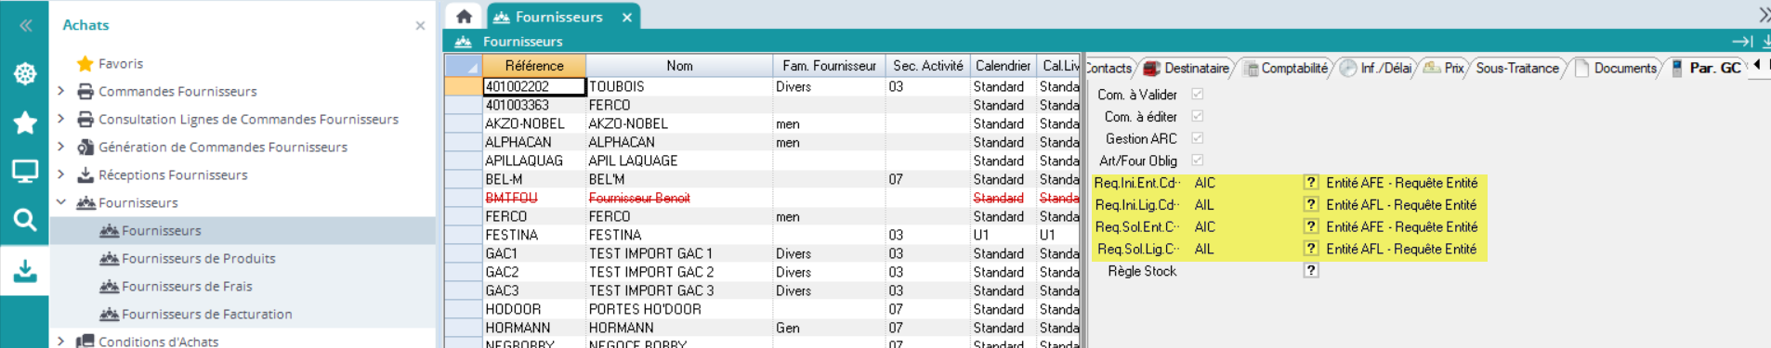This screenshot has height=348, width=1771.
Task: Sort by the Référence column header
Action: click(534, 66)
